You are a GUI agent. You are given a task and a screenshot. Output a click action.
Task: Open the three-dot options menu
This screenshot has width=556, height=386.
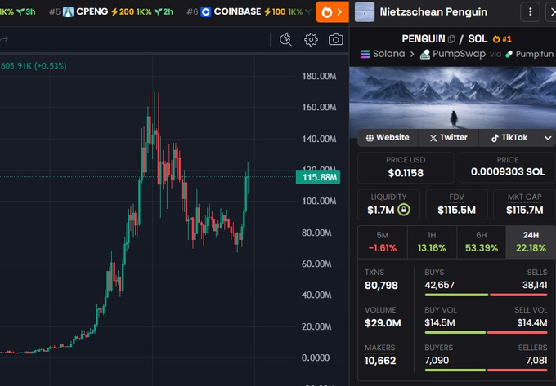pyautogui.click(x=530, y=12)
